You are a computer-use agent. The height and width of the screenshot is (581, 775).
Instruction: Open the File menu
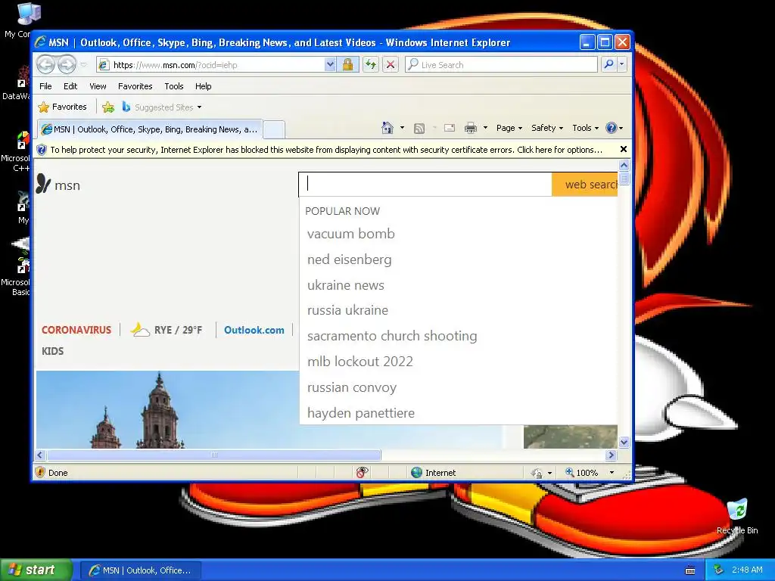click(x=45, y=86)
